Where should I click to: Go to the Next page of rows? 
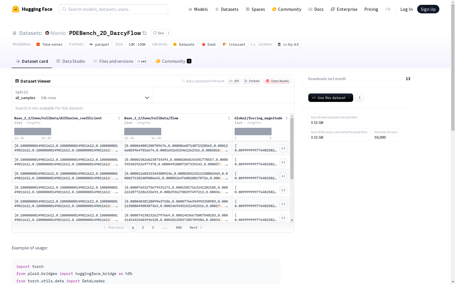click(196, 227)
